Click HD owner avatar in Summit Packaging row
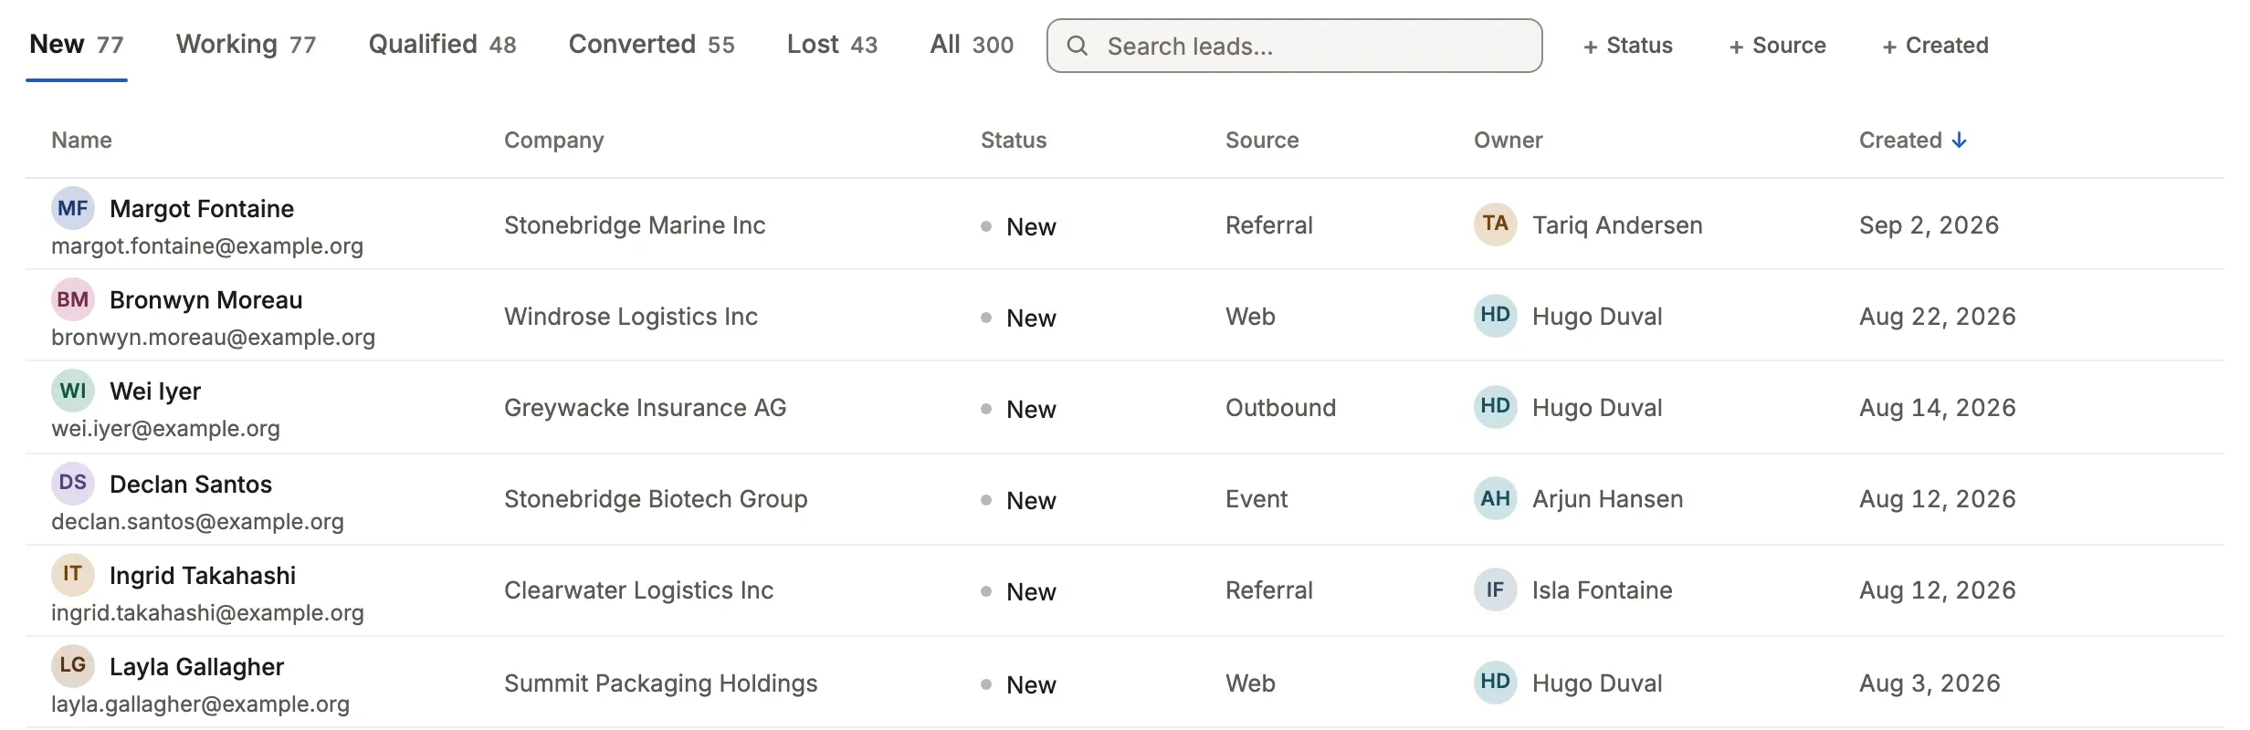 1496,683
